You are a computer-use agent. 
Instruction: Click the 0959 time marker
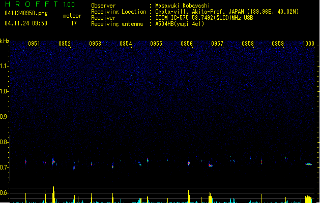(278, 44)
